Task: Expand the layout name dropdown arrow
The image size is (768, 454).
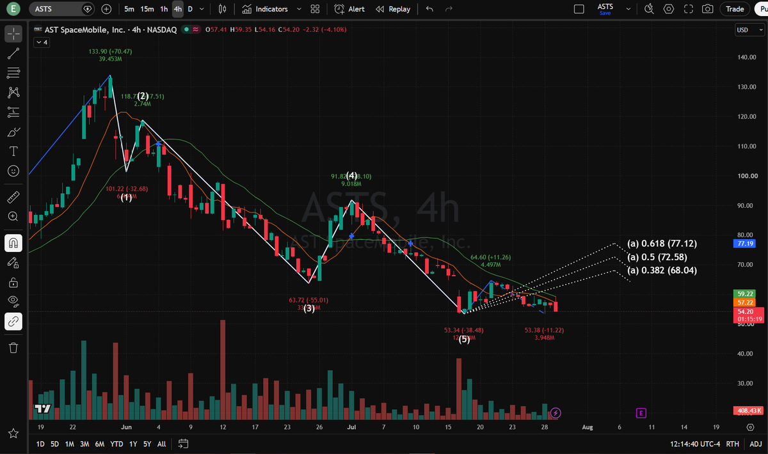Action: [x=627, y=9]
